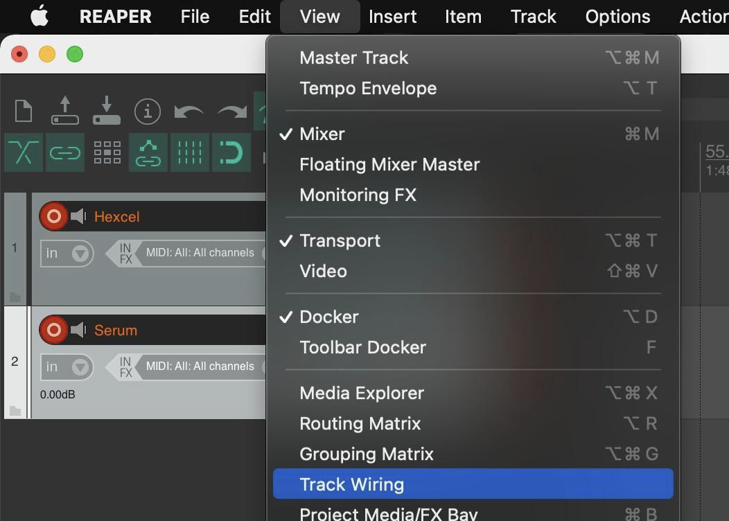729x521 pixels.
Task: Select track number 2 in the track panel
Action: point(15,361)
